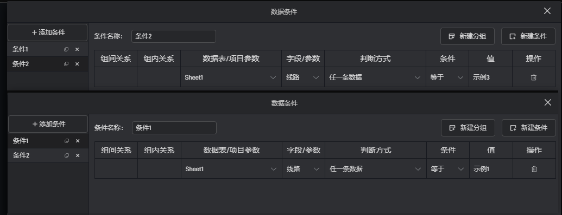Click 新建条件 in the 条件1 editor
The image size is (562, 215).
point(529,128)
